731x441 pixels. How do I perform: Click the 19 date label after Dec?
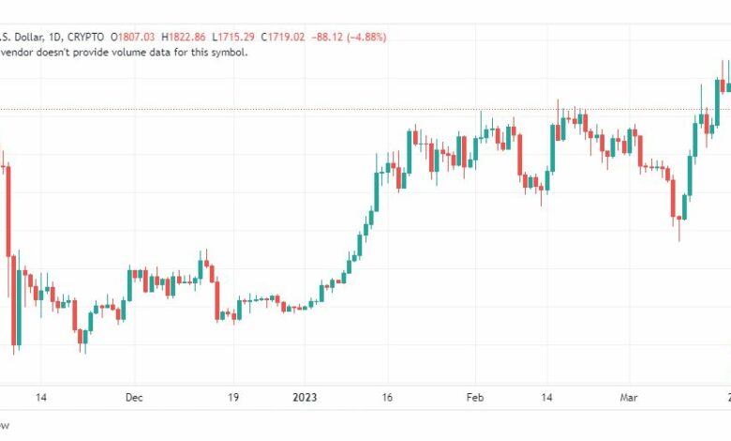click(233, 398)
